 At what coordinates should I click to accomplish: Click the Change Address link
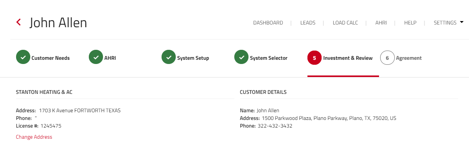tap(34, 137)
